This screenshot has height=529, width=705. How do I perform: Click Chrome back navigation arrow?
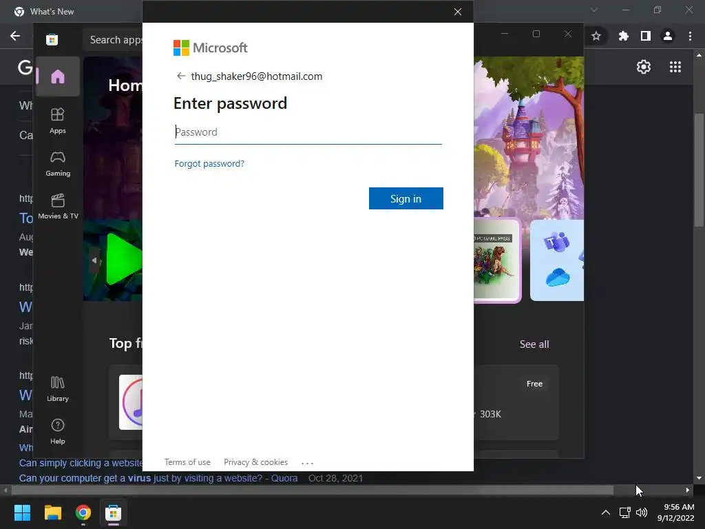pos(15,36)
